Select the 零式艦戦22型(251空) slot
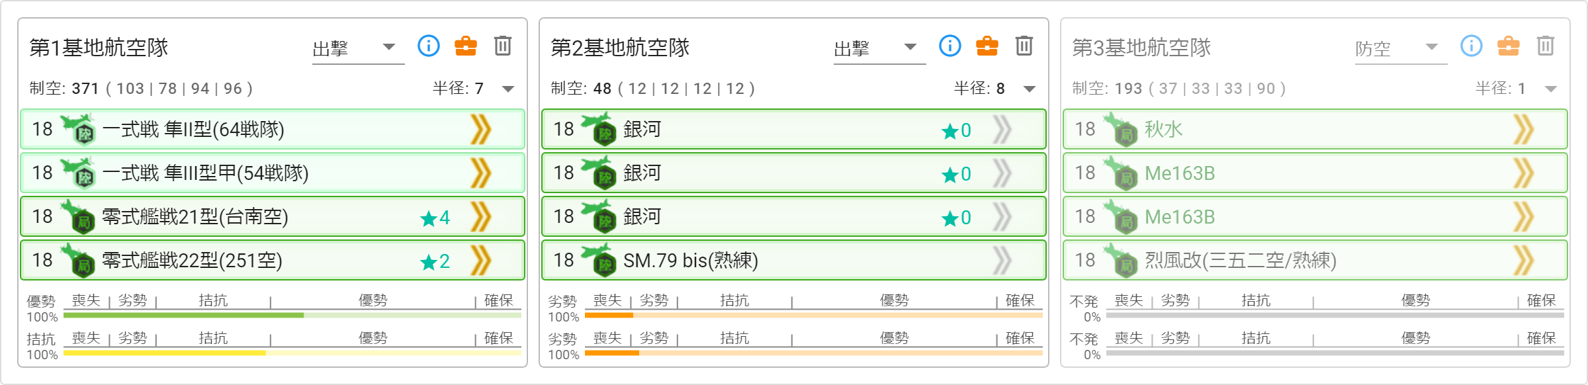 (x=273, y=260)
